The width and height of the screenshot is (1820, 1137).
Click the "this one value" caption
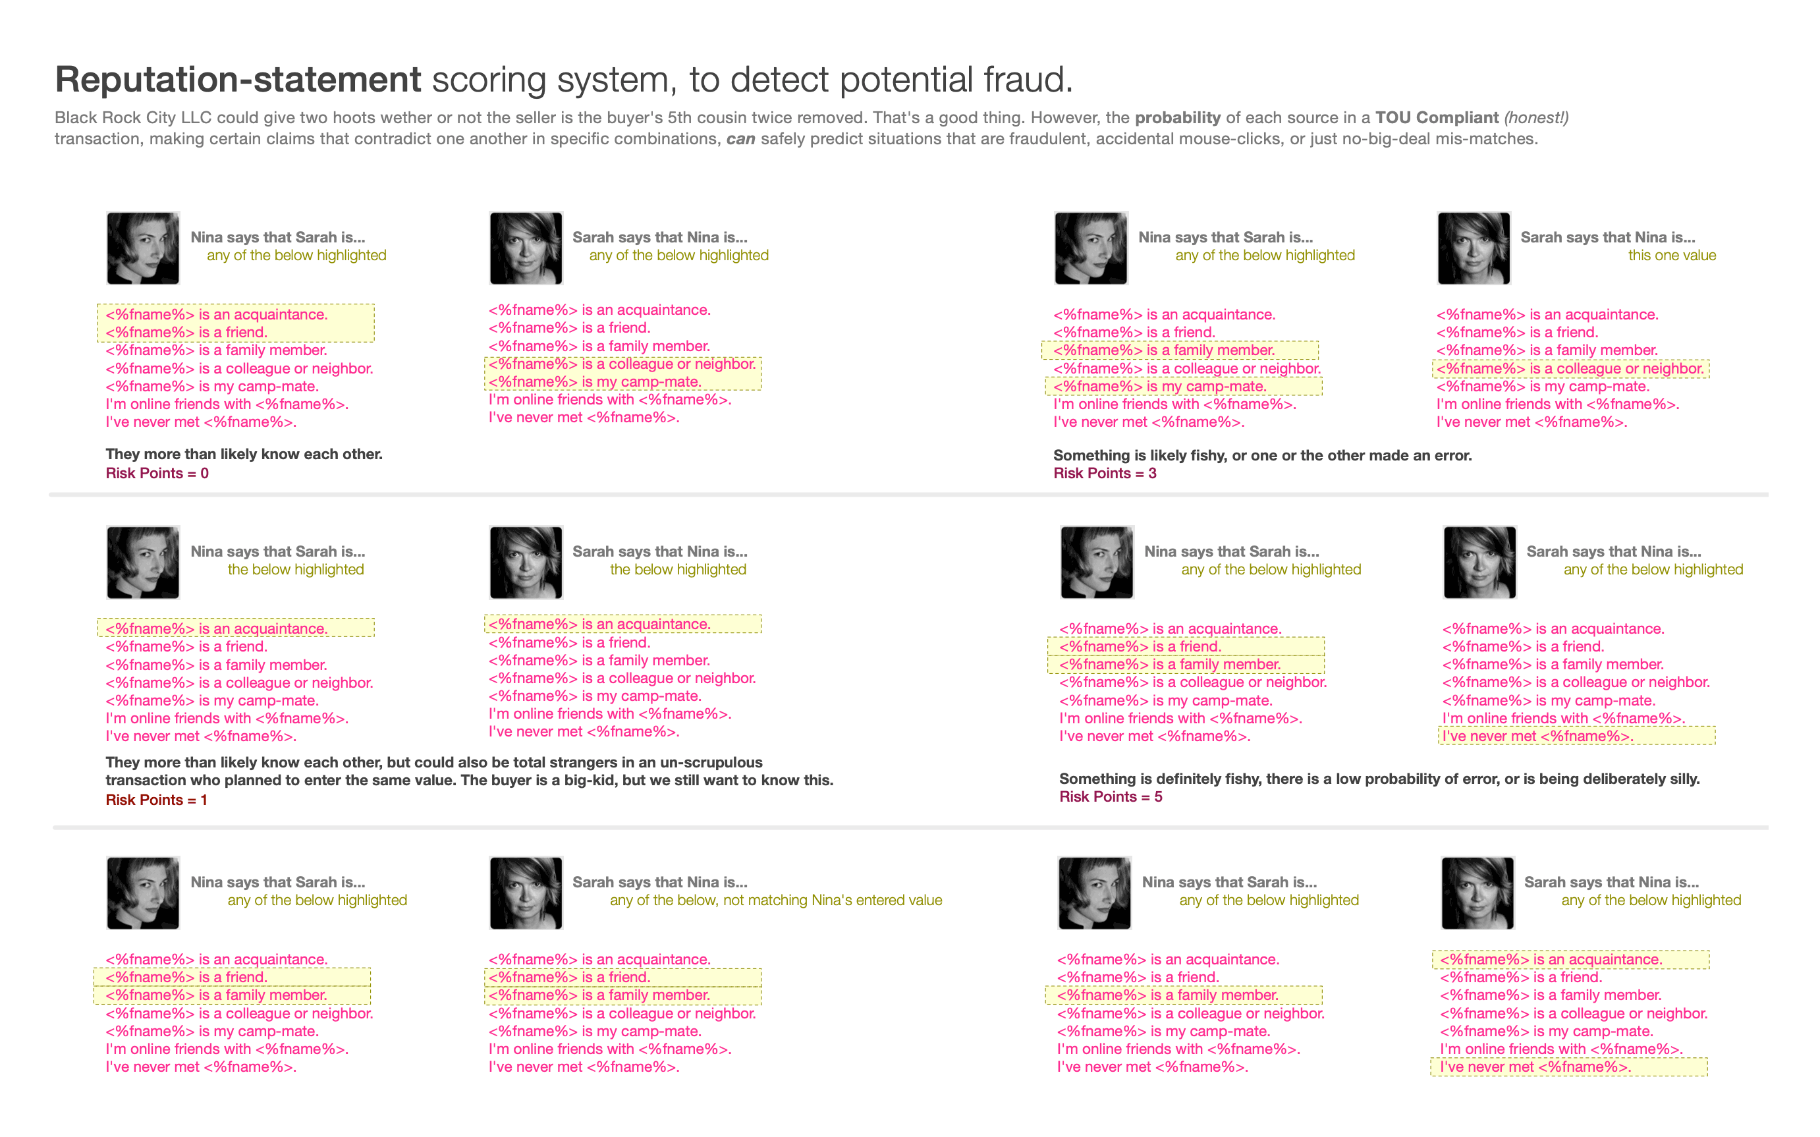point(1672,256)
